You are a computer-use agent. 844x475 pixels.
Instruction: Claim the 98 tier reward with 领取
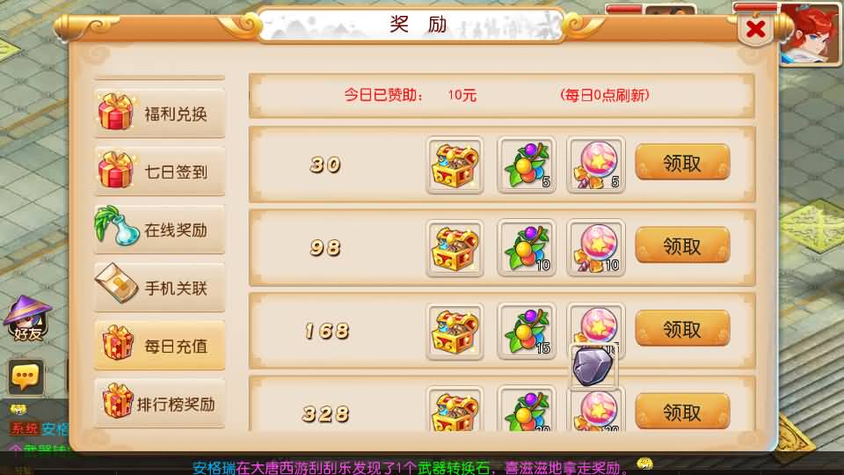(682, 246)
